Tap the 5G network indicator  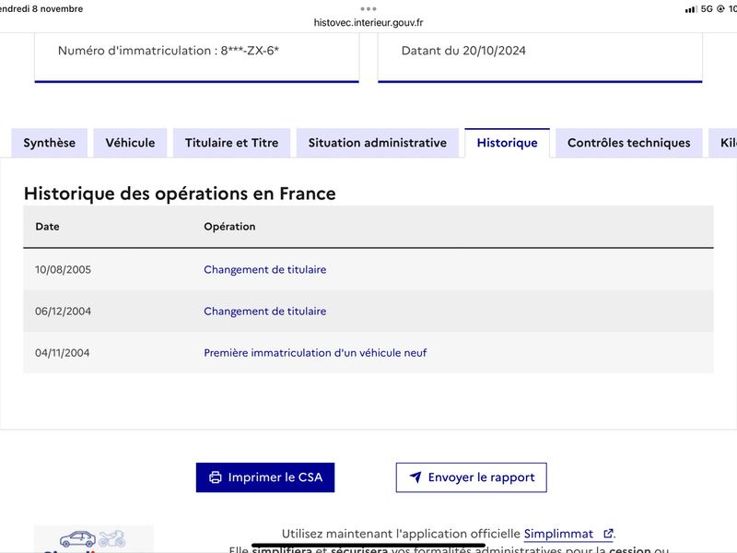(707, 9)
